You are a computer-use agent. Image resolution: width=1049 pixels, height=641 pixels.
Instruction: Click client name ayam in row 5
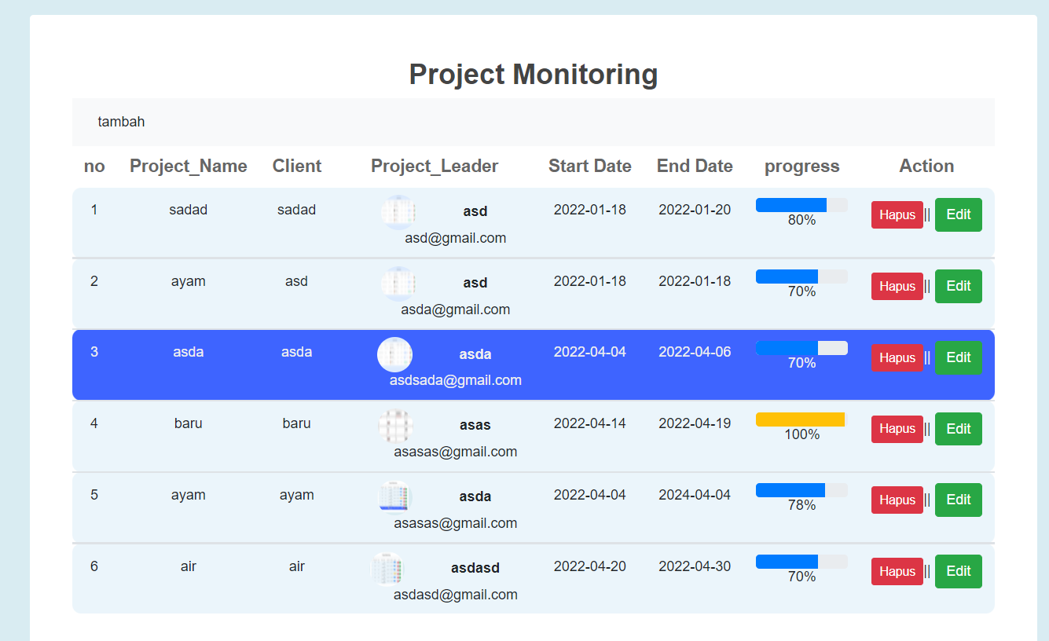[297, 495]
